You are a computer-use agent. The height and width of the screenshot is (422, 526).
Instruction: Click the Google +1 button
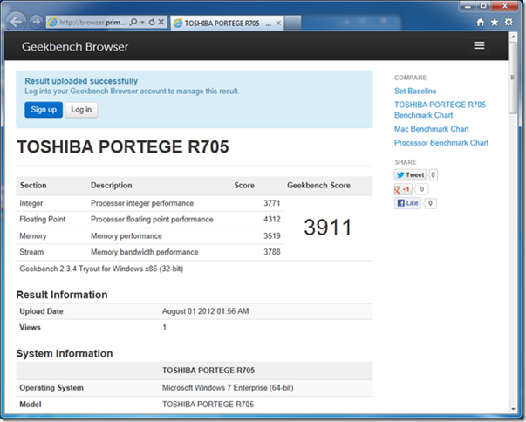[403, 189]
